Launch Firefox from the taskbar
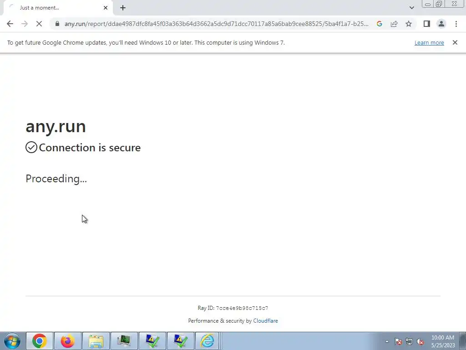Viewport: 466px width, 350px height. tap(68, 341)
